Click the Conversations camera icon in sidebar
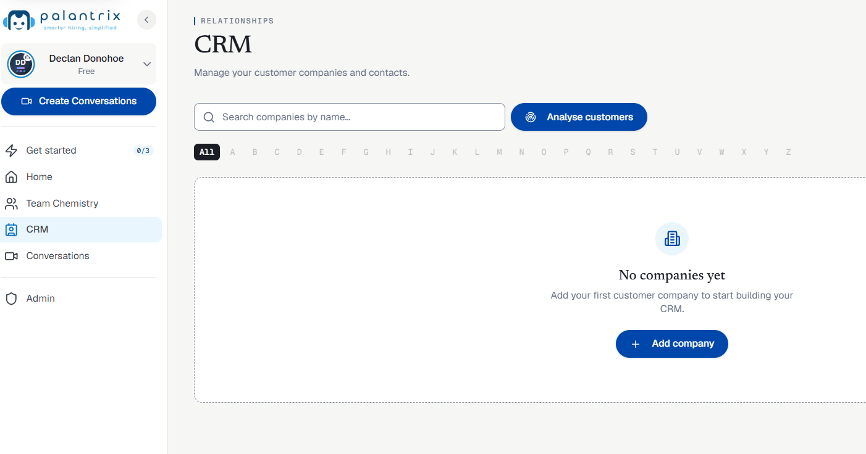This screenshot has width=866, height=454. click(x=11, y=256)
